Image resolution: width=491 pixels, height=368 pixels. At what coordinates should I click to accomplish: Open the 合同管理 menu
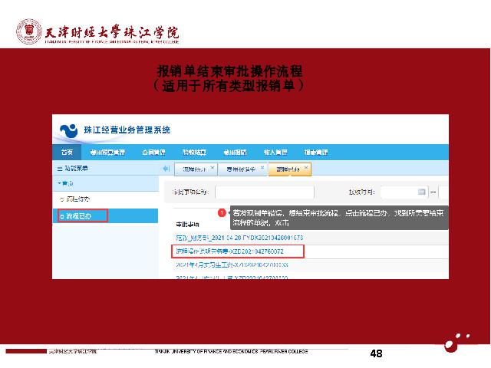click(x=153, y=153)
